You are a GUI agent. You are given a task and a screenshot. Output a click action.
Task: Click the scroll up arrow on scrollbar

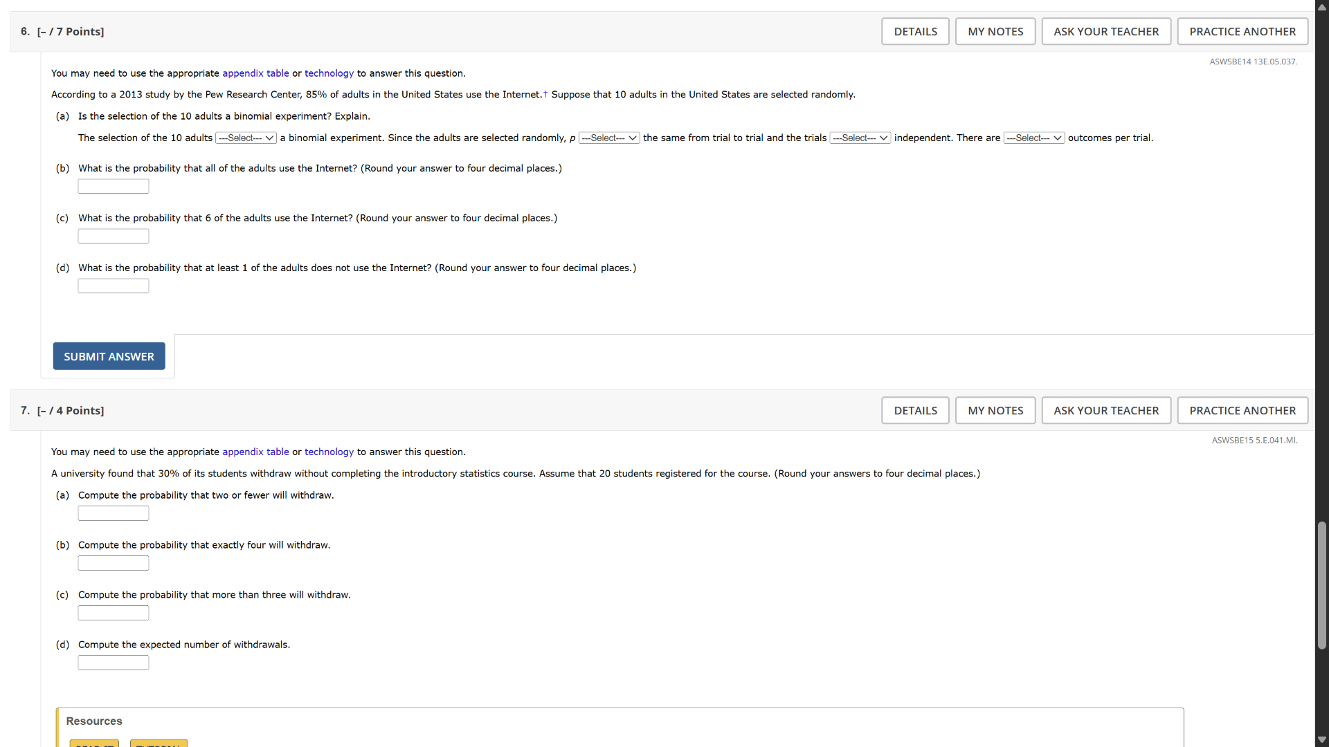pos(1322,7)
